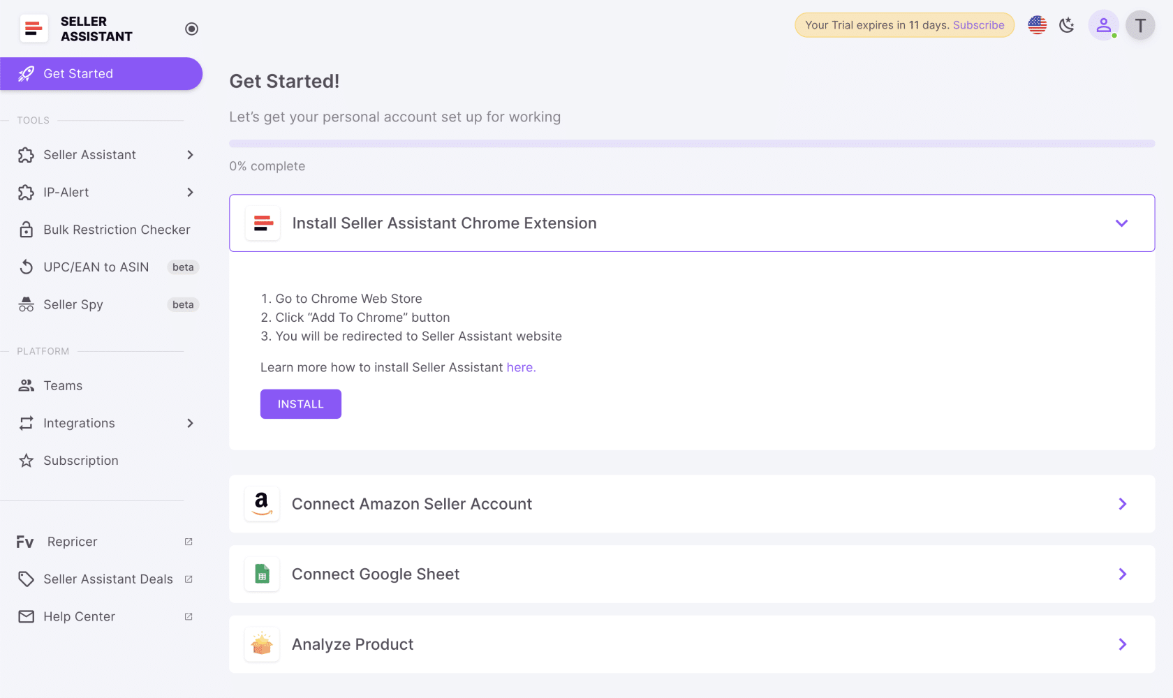Click the "Go to Chrome Web Store" step
Viewport: 1173px width, 698px height.
tap(348, 299)
